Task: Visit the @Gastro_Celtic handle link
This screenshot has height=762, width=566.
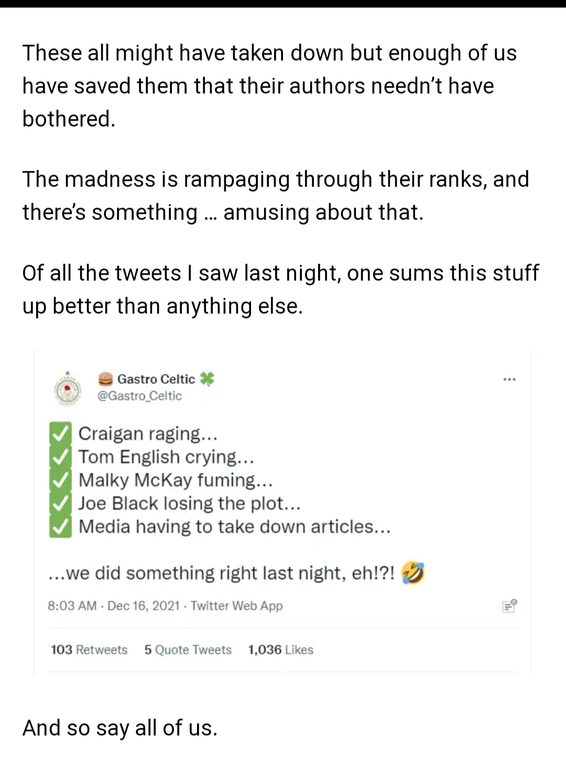Action: click(140, 396)
